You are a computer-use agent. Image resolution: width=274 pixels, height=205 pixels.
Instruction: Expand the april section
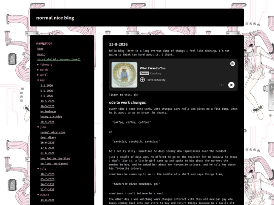click(43, 75)
